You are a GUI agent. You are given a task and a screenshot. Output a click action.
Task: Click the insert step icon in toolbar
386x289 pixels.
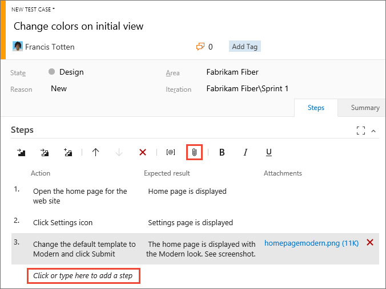click(21, 152)
